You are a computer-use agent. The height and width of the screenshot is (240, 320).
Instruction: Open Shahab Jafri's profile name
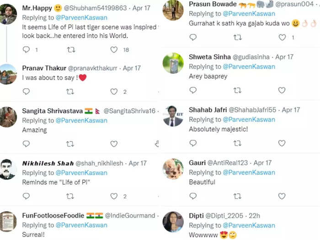coord(208,110)
